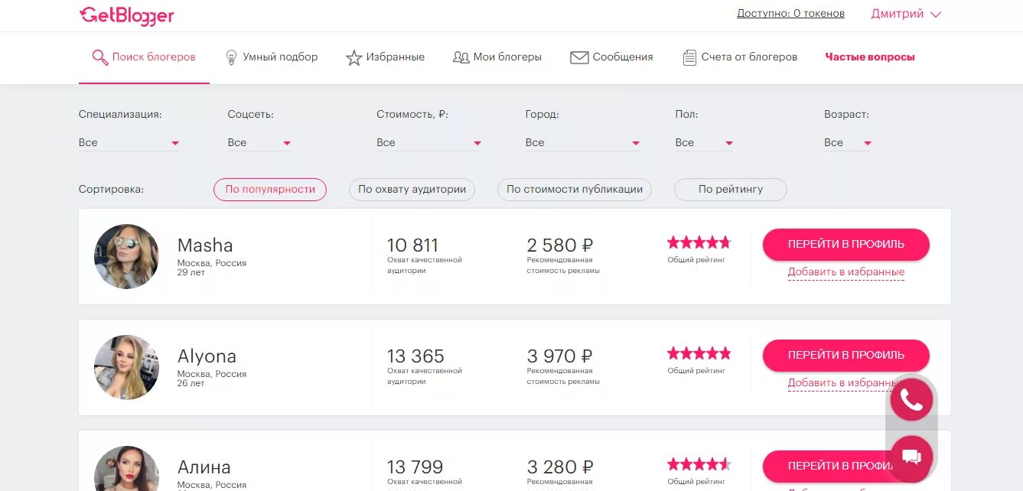Click the blogger invoices document icon

pyautogui.click(x=689, y=57)
